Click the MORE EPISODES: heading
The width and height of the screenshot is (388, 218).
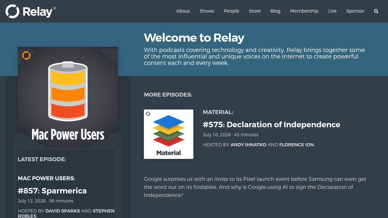coord(168,95)
